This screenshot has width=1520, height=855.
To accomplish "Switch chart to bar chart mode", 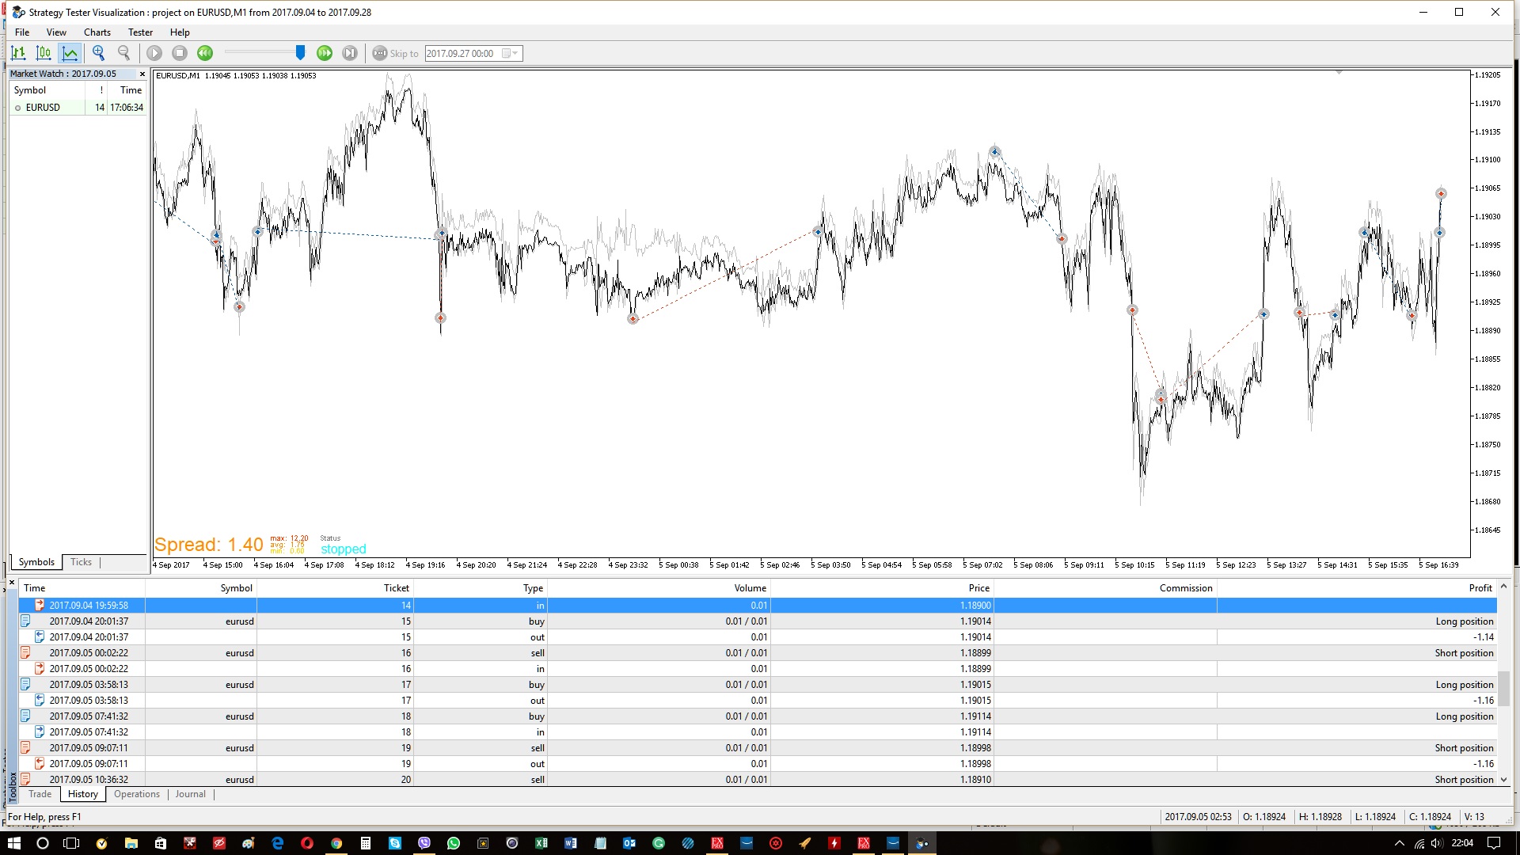I will click(x=18, y=53).
